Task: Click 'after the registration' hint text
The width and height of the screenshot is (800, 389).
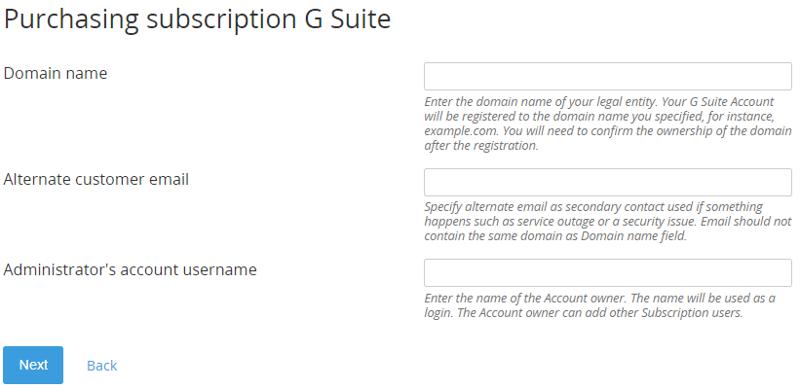Action: 480,146
